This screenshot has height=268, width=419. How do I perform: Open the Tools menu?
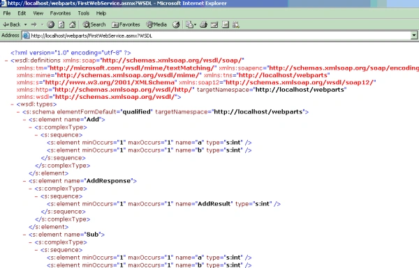coord(83,13)
